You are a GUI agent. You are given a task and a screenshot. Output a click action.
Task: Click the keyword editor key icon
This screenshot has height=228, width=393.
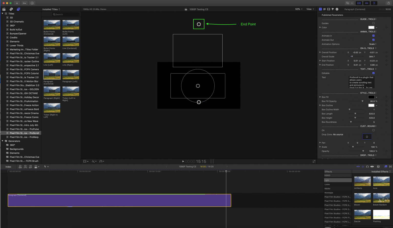pos(24,3)
